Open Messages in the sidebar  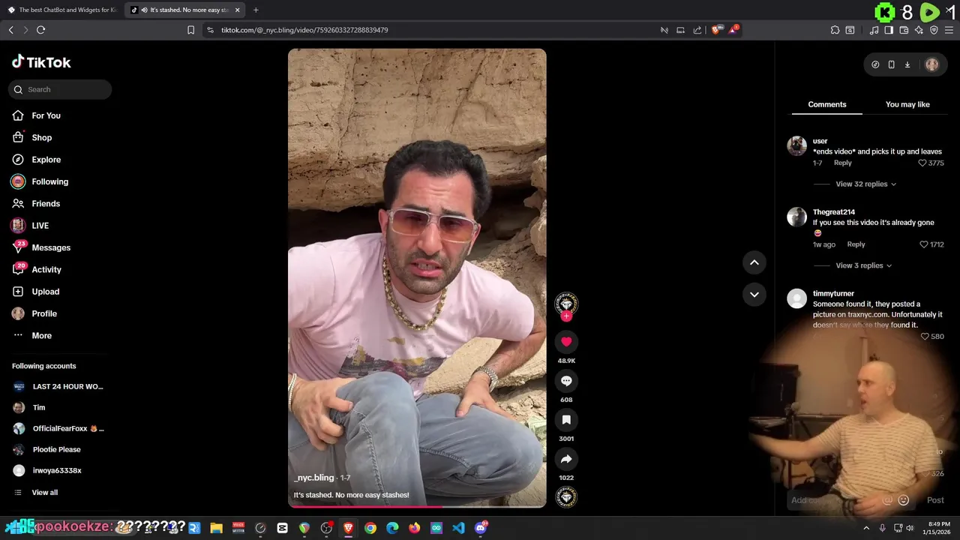click(50, 247)
